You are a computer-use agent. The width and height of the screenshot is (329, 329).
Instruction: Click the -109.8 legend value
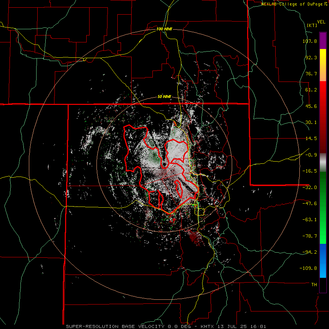pyautogui.click(x=308, y=268)
